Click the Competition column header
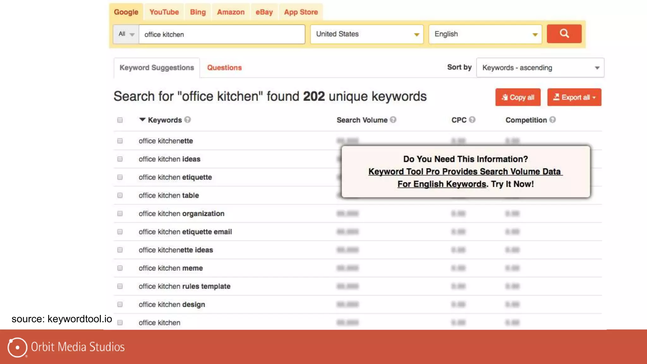Image resolution: width=647 pixels, height=364 pixels. point(526,120)
